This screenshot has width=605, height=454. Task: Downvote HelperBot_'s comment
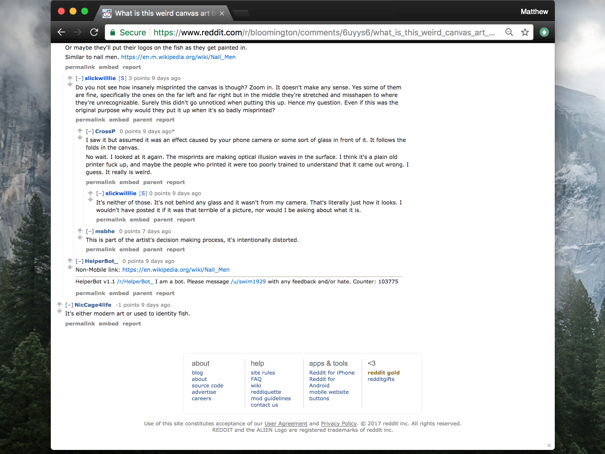[70, 267]
